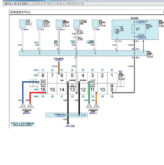Open the G 2.4 GDI breadcrumb

(21, 4)
